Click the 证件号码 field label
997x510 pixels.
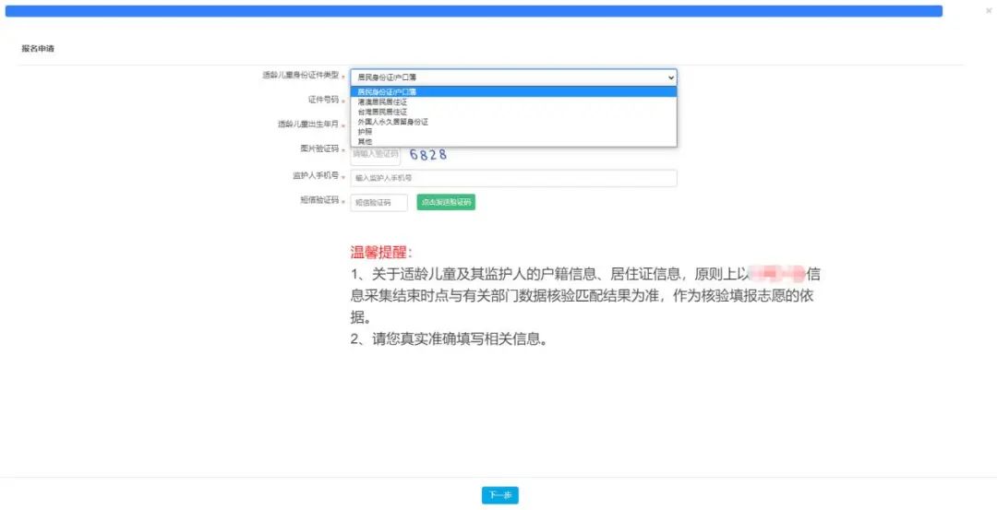[x=323, y=99]
